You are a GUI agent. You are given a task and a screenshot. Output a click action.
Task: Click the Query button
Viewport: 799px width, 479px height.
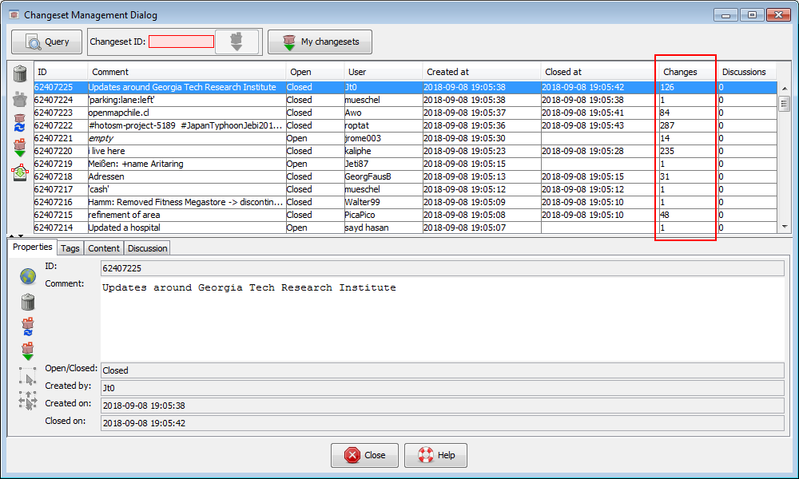pyautogui.click(x=46, y=42)
